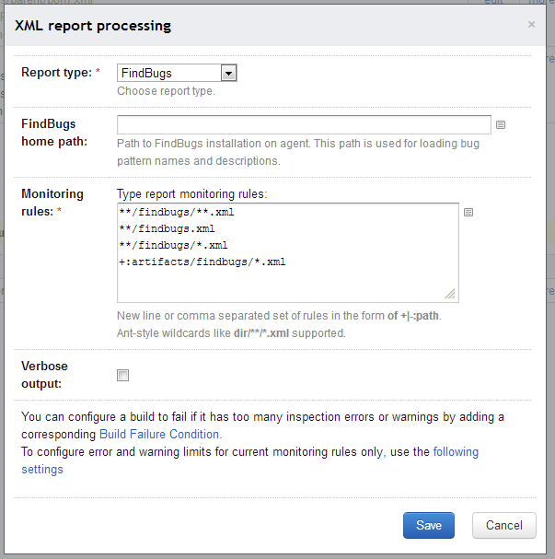Enable the Verbose output checkbox

coord(123,375)
